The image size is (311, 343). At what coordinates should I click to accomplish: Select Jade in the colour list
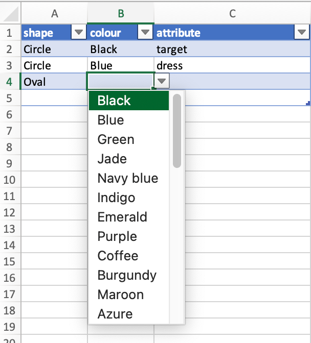(x=129, y=159)
